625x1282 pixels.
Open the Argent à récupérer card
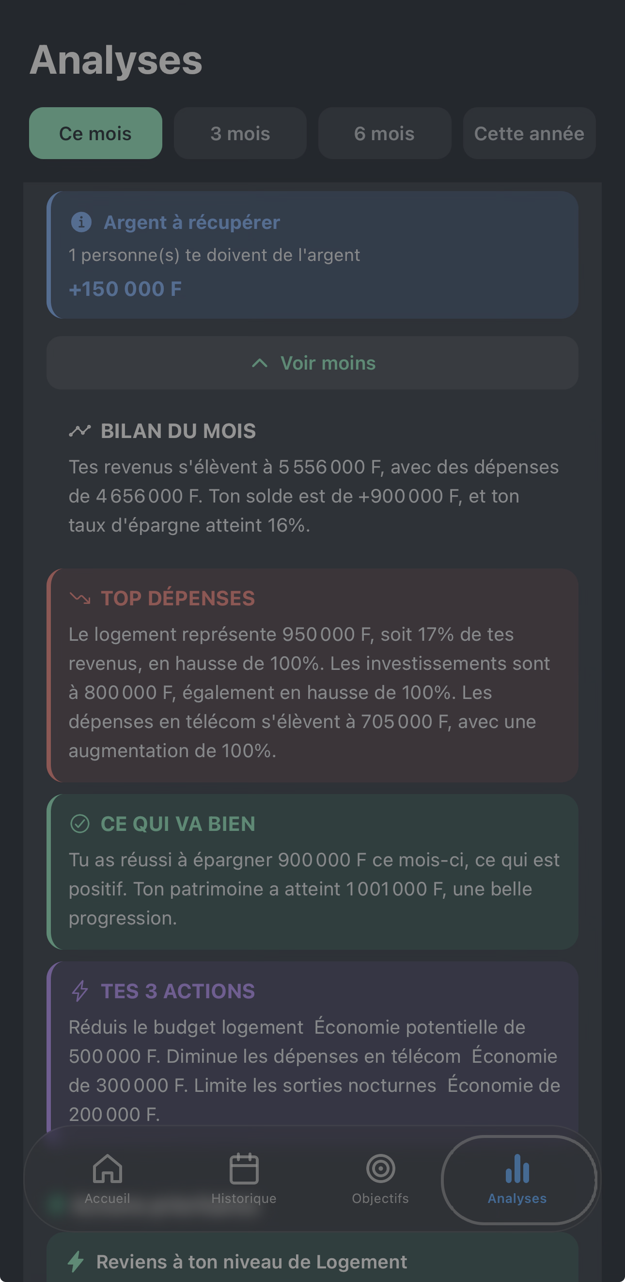pos(312,254)
